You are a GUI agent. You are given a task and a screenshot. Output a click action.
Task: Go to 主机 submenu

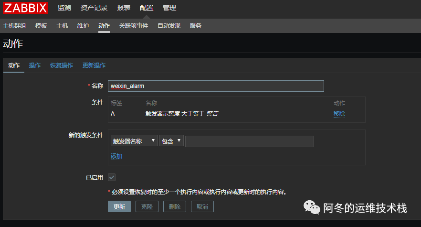[x=62, y=25]
